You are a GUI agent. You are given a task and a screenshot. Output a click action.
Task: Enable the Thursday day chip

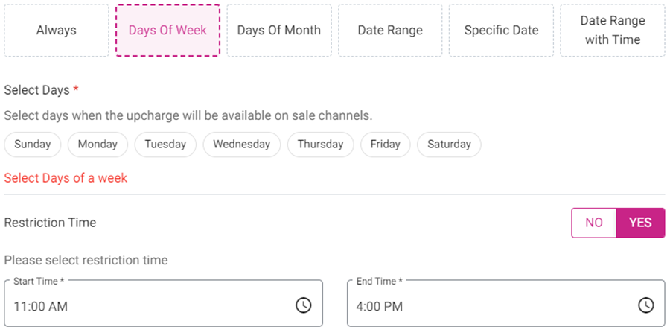(320, 145)
